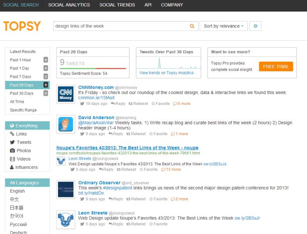The width and height of the screenshot is (307, 234).
Task: Open Company navigation item
Action: tap(172, 5)
